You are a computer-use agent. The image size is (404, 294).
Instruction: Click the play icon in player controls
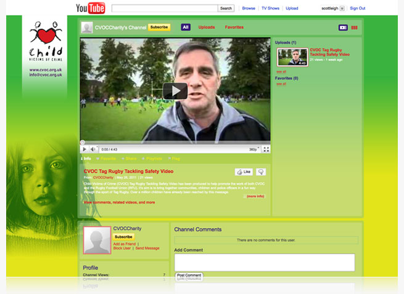coord(85,149)
